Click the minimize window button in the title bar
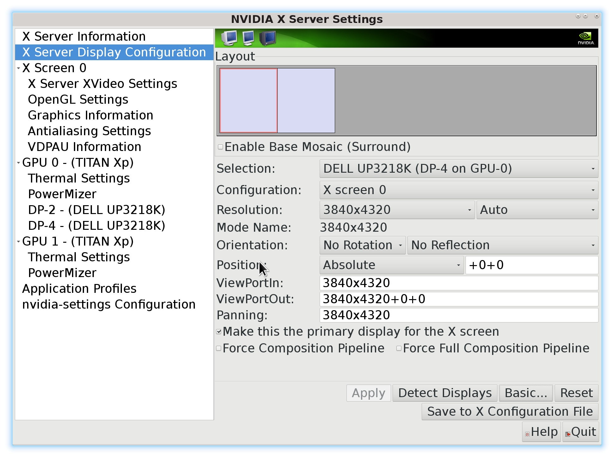 click(x=578, y=16)
